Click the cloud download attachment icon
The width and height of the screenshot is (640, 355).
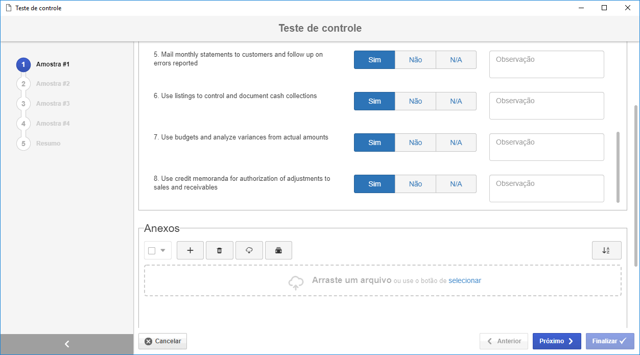[x=249, y=250]
